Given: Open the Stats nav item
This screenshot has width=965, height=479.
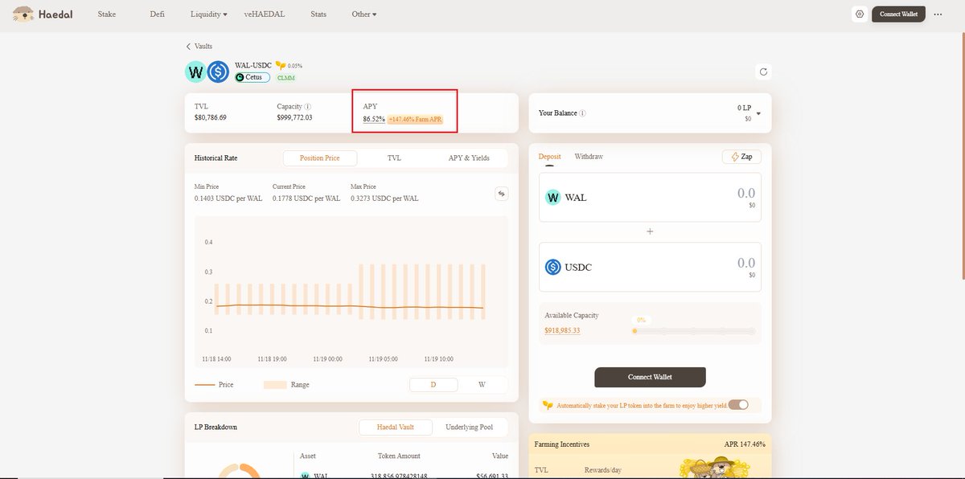Looking at the screenshot, I should pyautogui.click(x=318, y=14).
